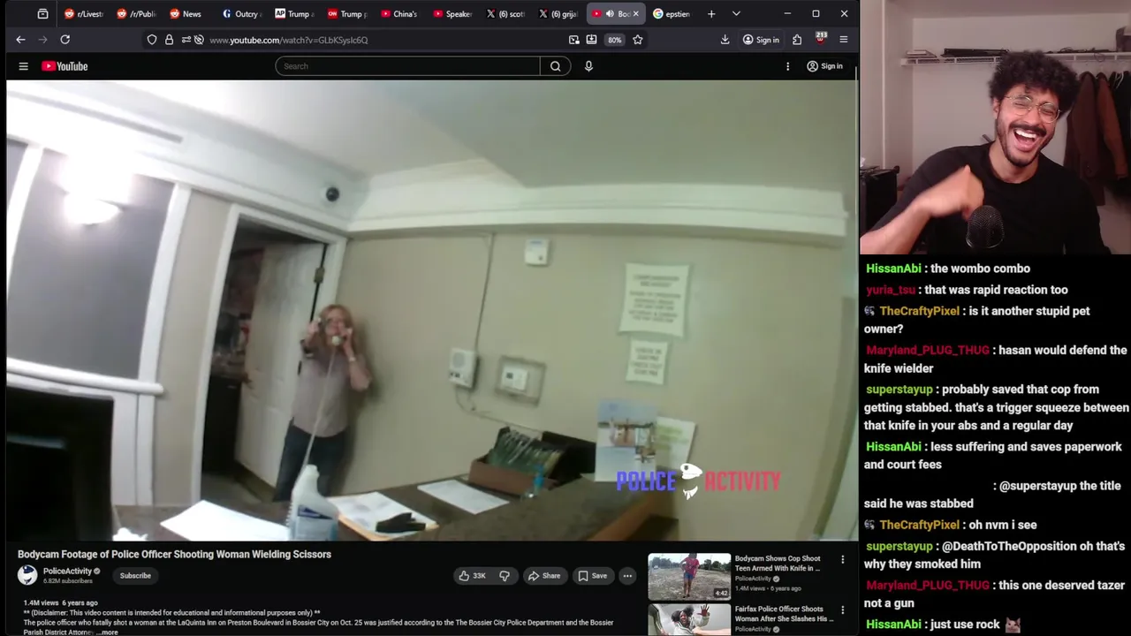Open the Firefox tab overview (Firefox View) icon
Screen dimensions: 1131x636
(42, 14)
